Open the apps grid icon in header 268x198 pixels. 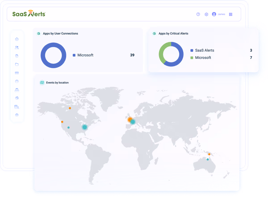(x=230, y=14)
